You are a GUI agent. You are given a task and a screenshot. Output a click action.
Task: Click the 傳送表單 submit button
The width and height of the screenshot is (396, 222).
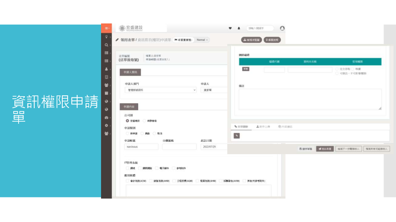tap(325, 149)
